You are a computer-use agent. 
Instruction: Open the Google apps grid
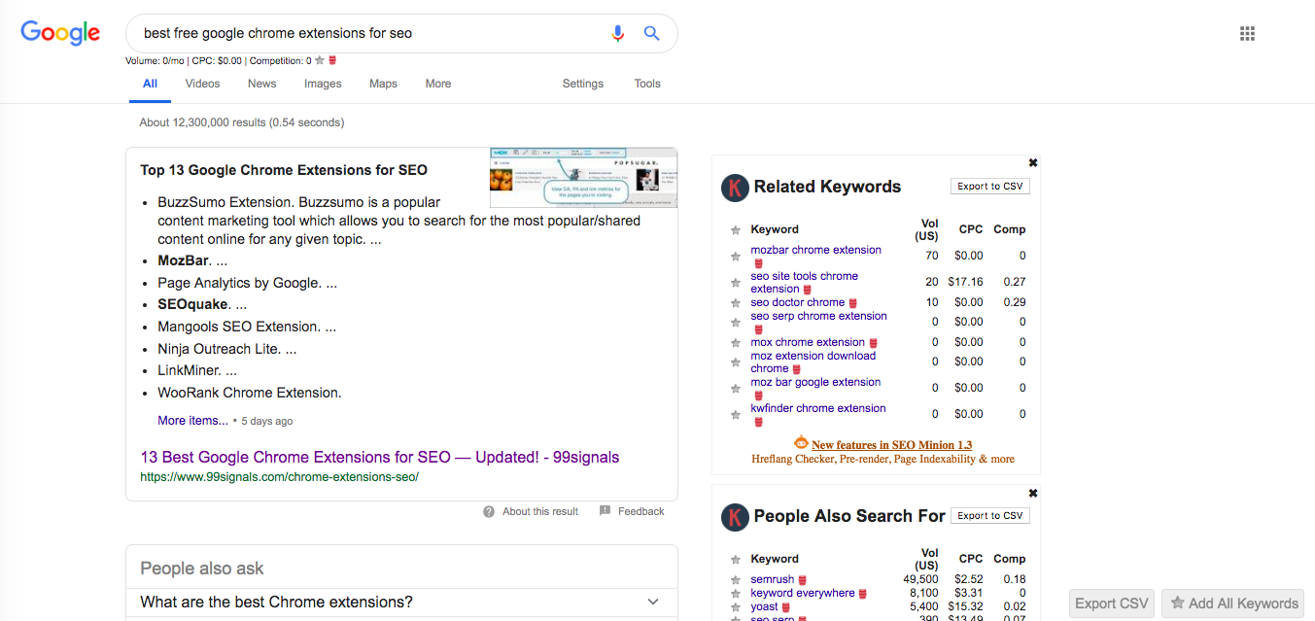coord(1248,34)
